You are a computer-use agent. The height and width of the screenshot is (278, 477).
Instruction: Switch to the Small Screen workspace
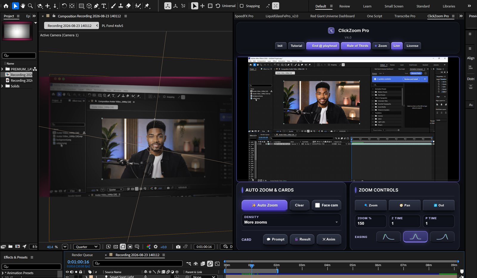click(x=394, y=6)
